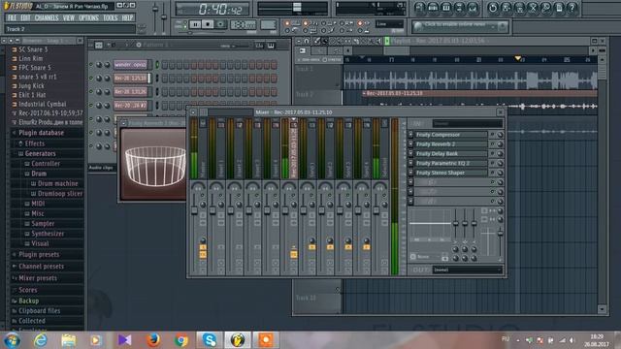Toggle Fruity Parametric EQ 2 enable LED
621x349 pixels.
492,163
